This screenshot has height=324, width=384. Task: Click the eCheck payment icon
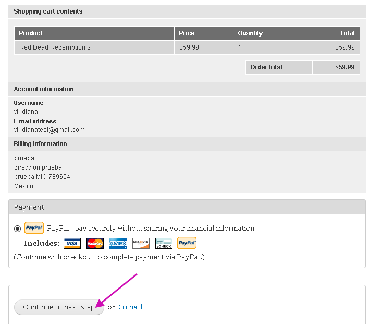(164, 243)
